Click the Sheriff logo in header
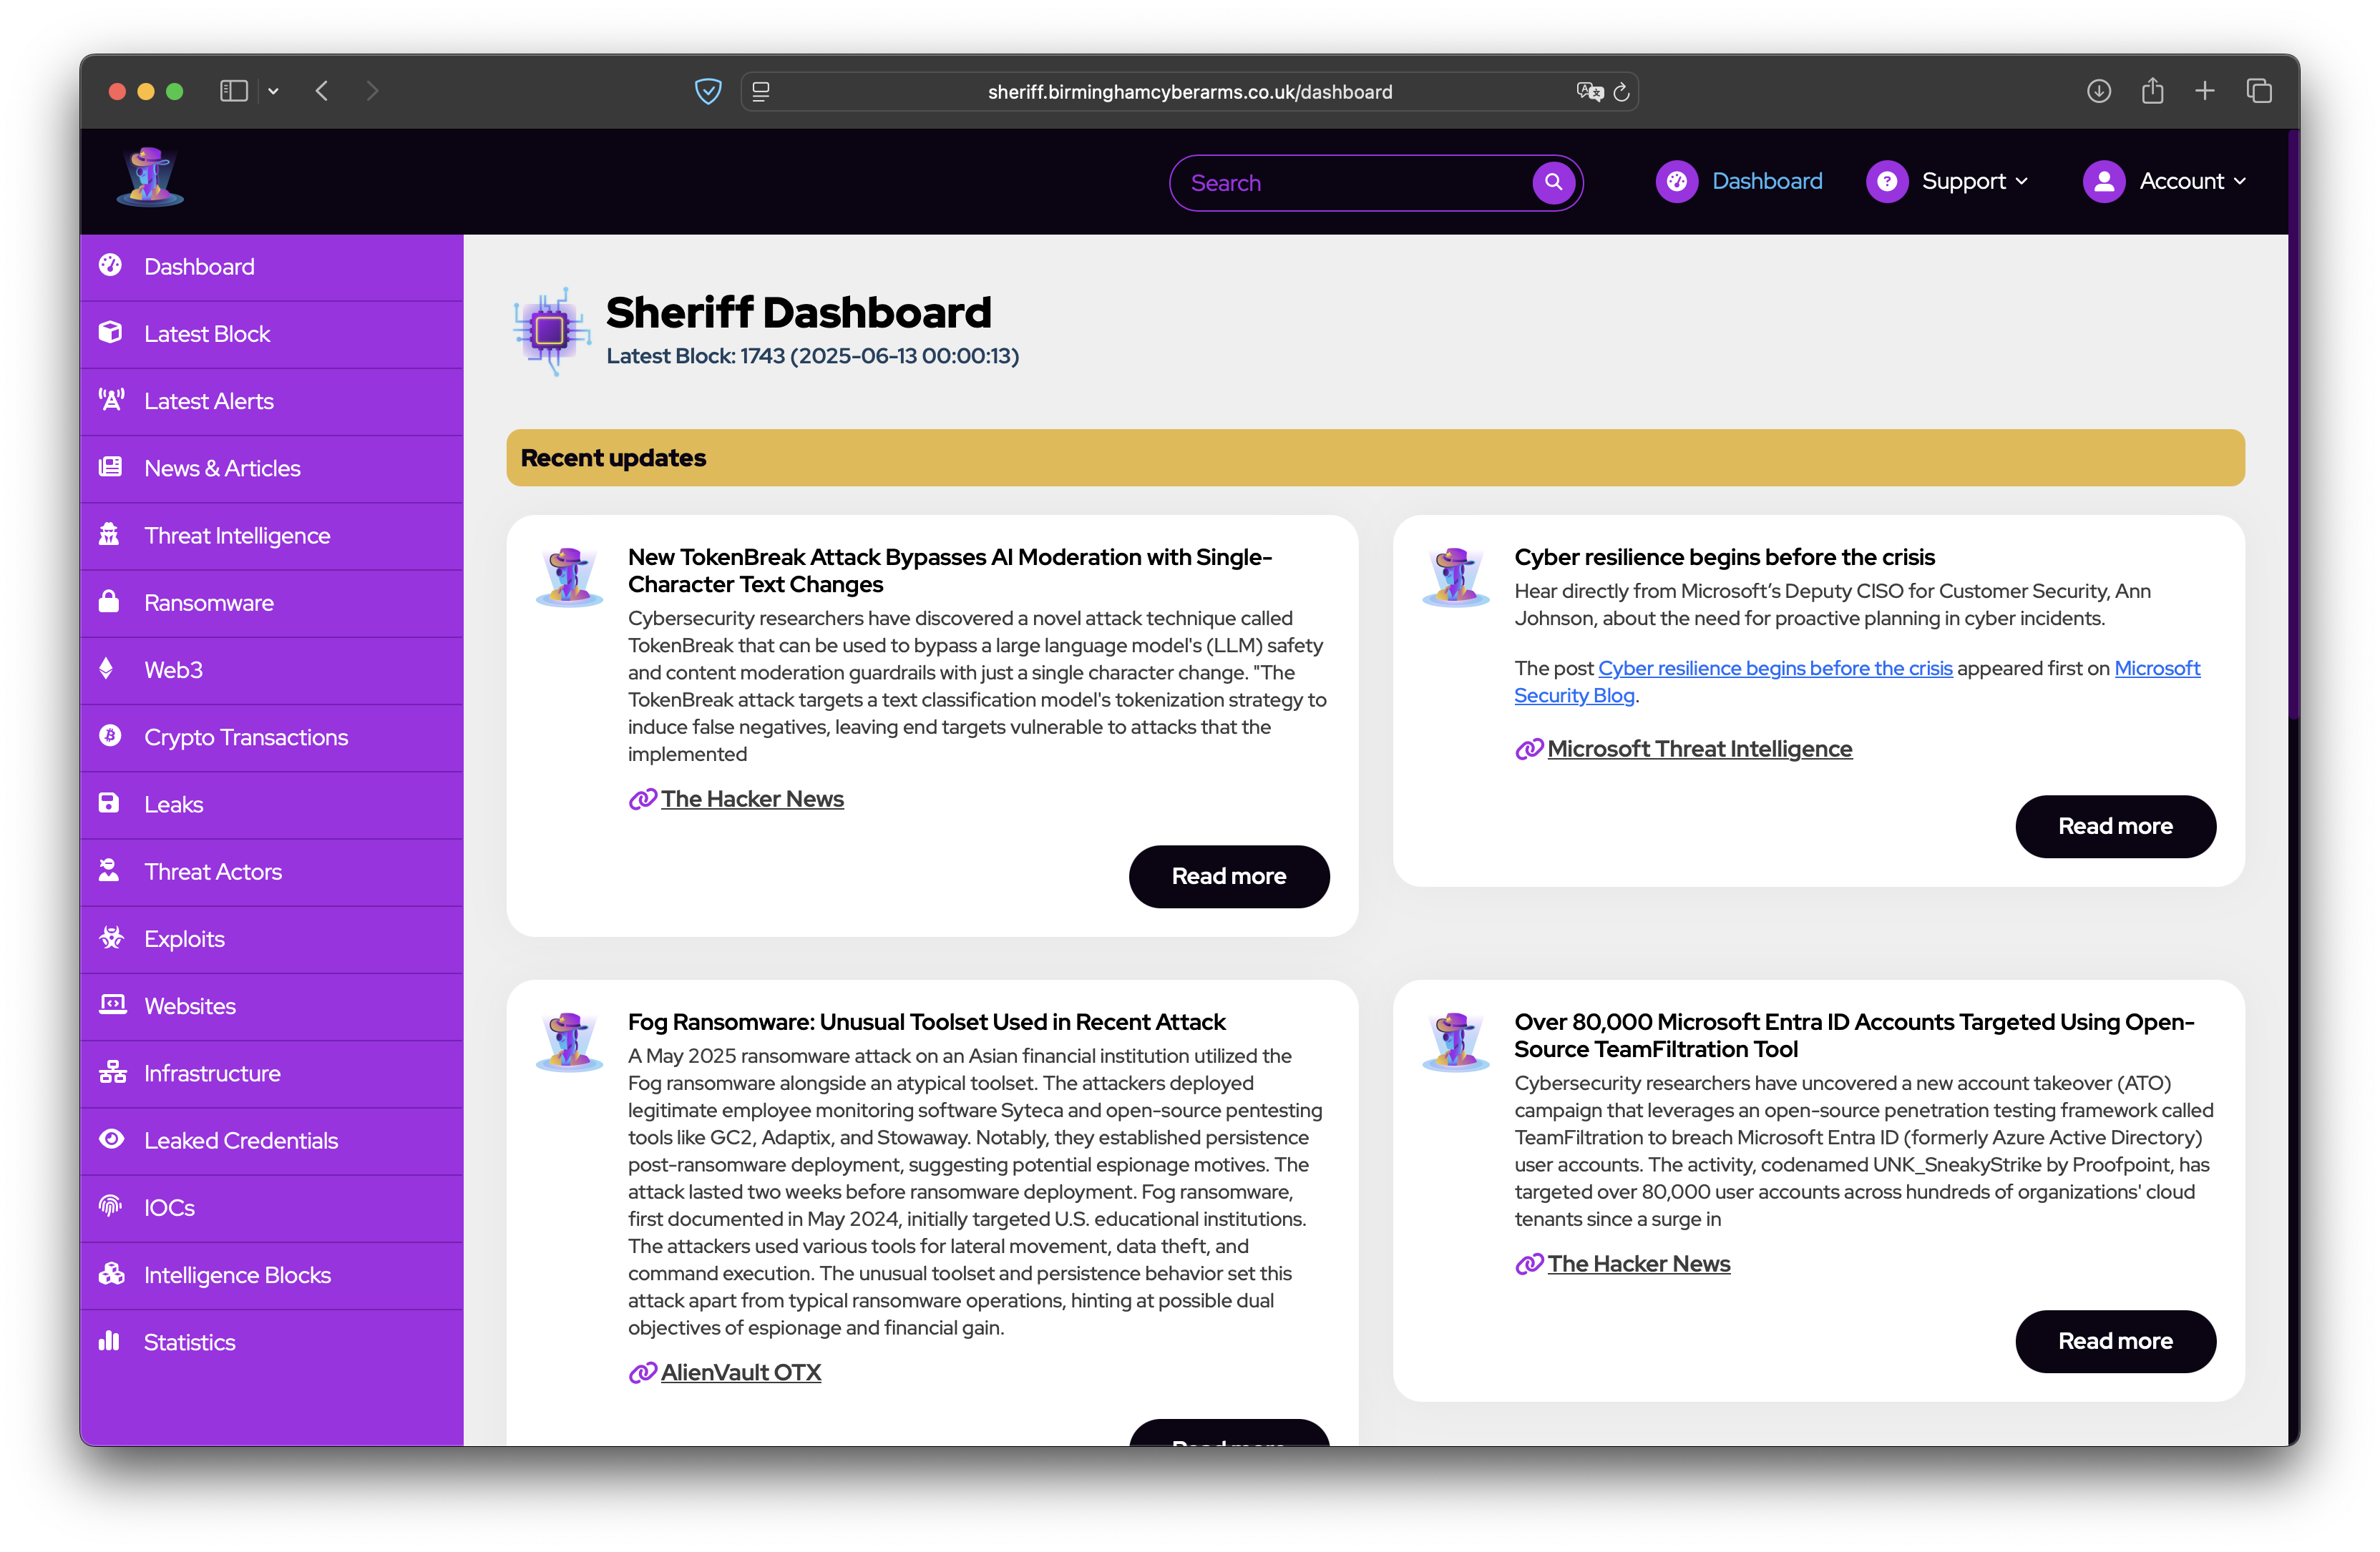Image resolution: width=2380 pixels, height=1552 pixels. click(x=149, y=178)
